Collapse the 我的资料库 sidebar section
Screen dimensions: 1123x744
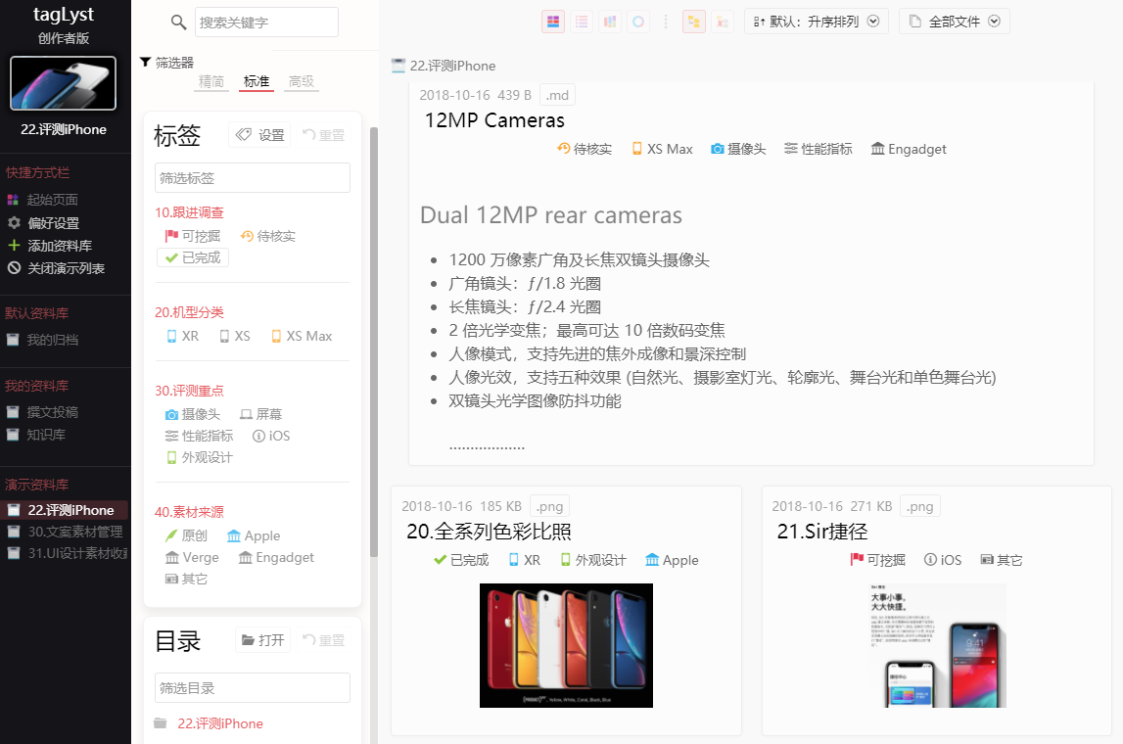(36, 386)
